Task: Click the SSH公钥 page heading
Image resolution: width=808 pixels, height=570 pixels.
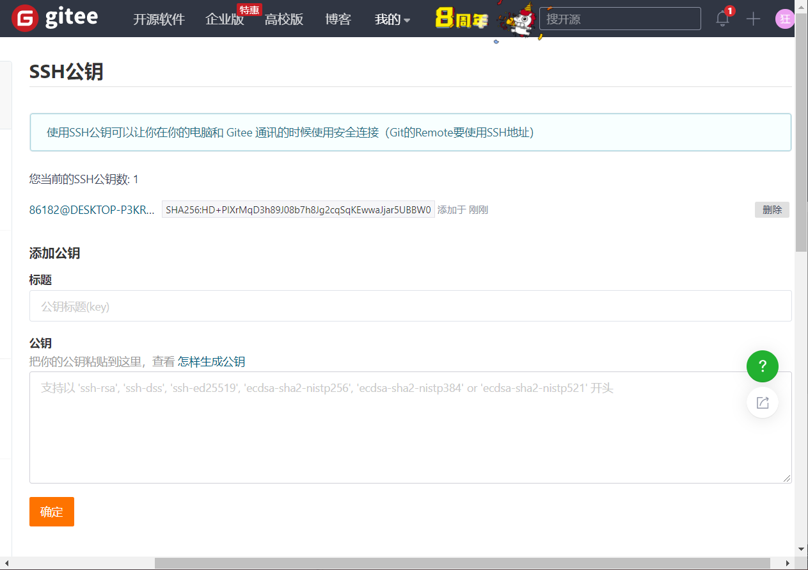Action: (67, 72)
